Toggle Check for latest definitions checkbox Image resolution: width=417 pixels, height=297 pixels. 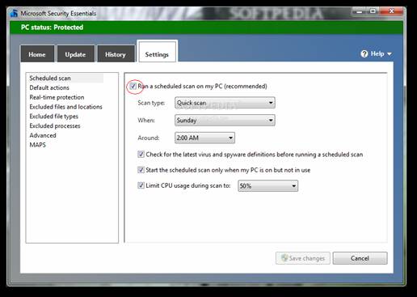(141, 155)
